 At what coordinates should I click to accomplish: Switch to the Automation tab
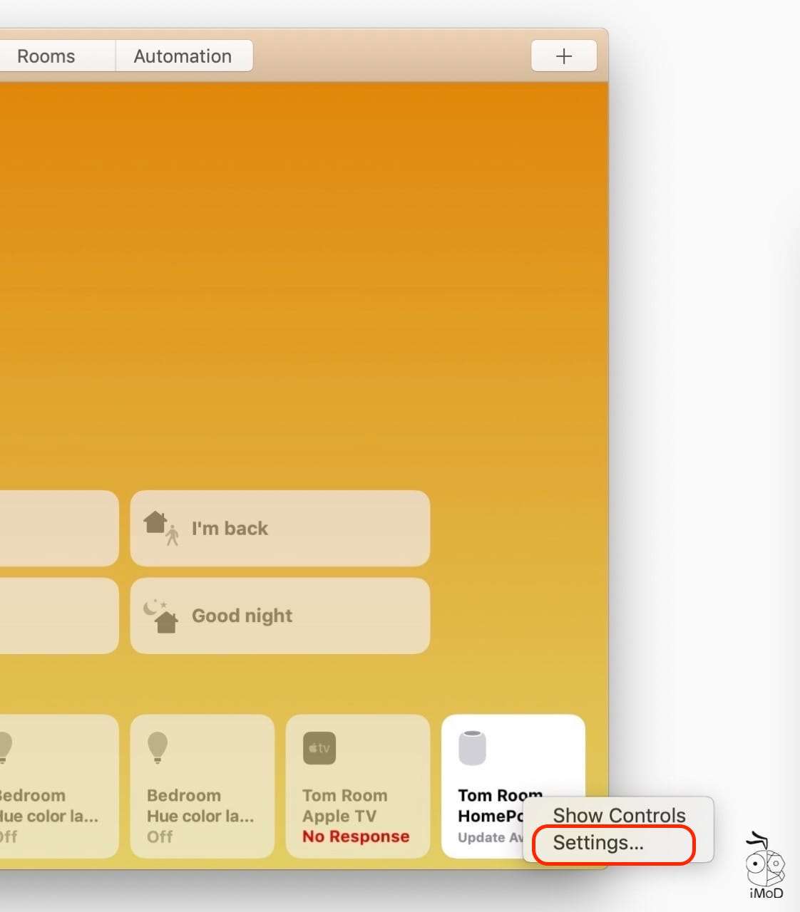[183, 56]
